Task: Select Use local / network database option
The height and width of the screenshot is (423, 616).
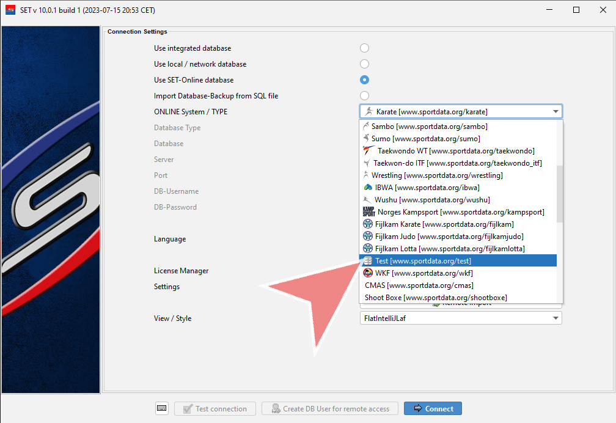Action: [364, 64]
